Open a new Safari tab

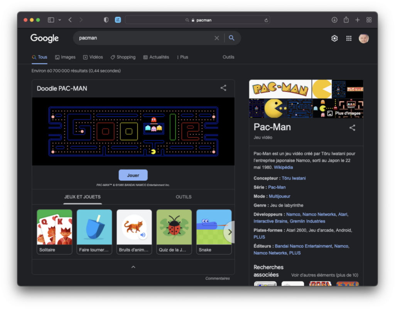[358, 20]
